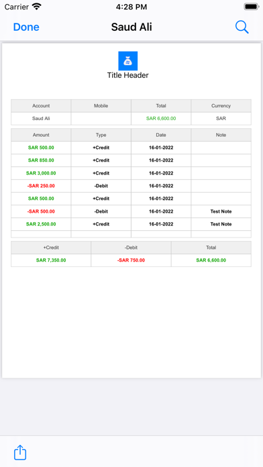Screen dimensions: 263x467
Task: Select the 'Saud Ali' account cell
Action: pyautogui.click(x=41, y=119)
